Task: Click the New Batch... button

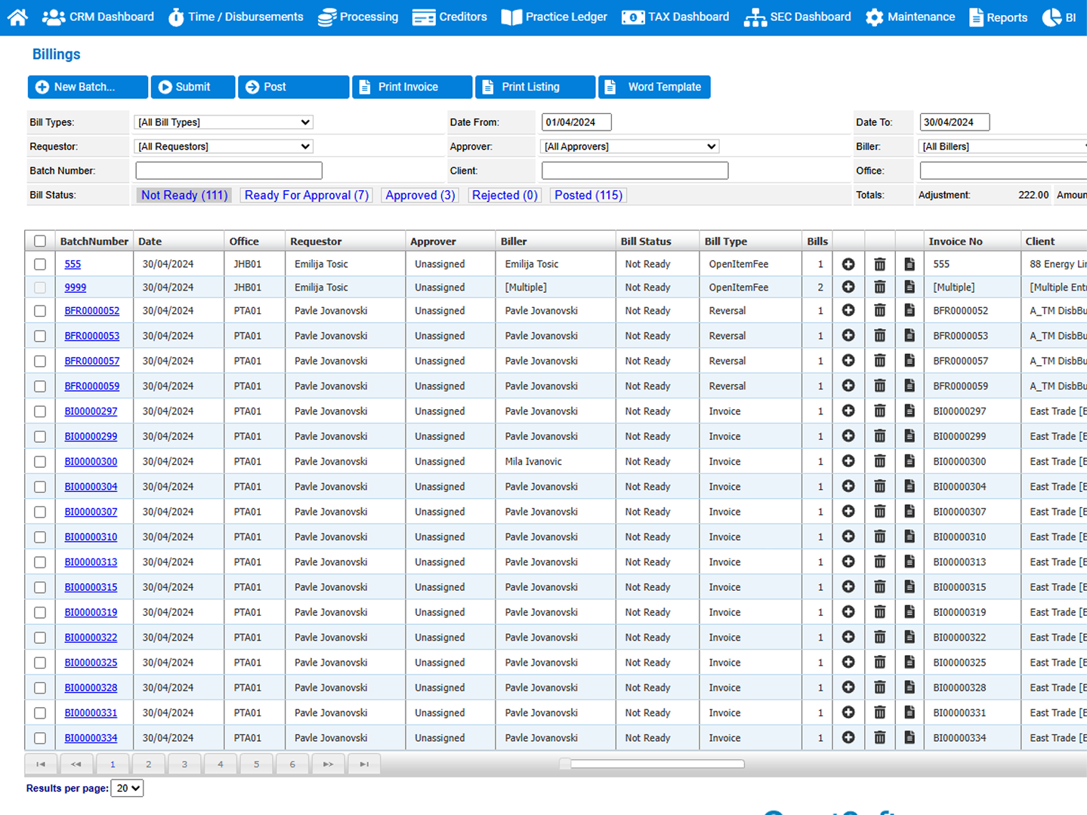Action: pos(88,87)
